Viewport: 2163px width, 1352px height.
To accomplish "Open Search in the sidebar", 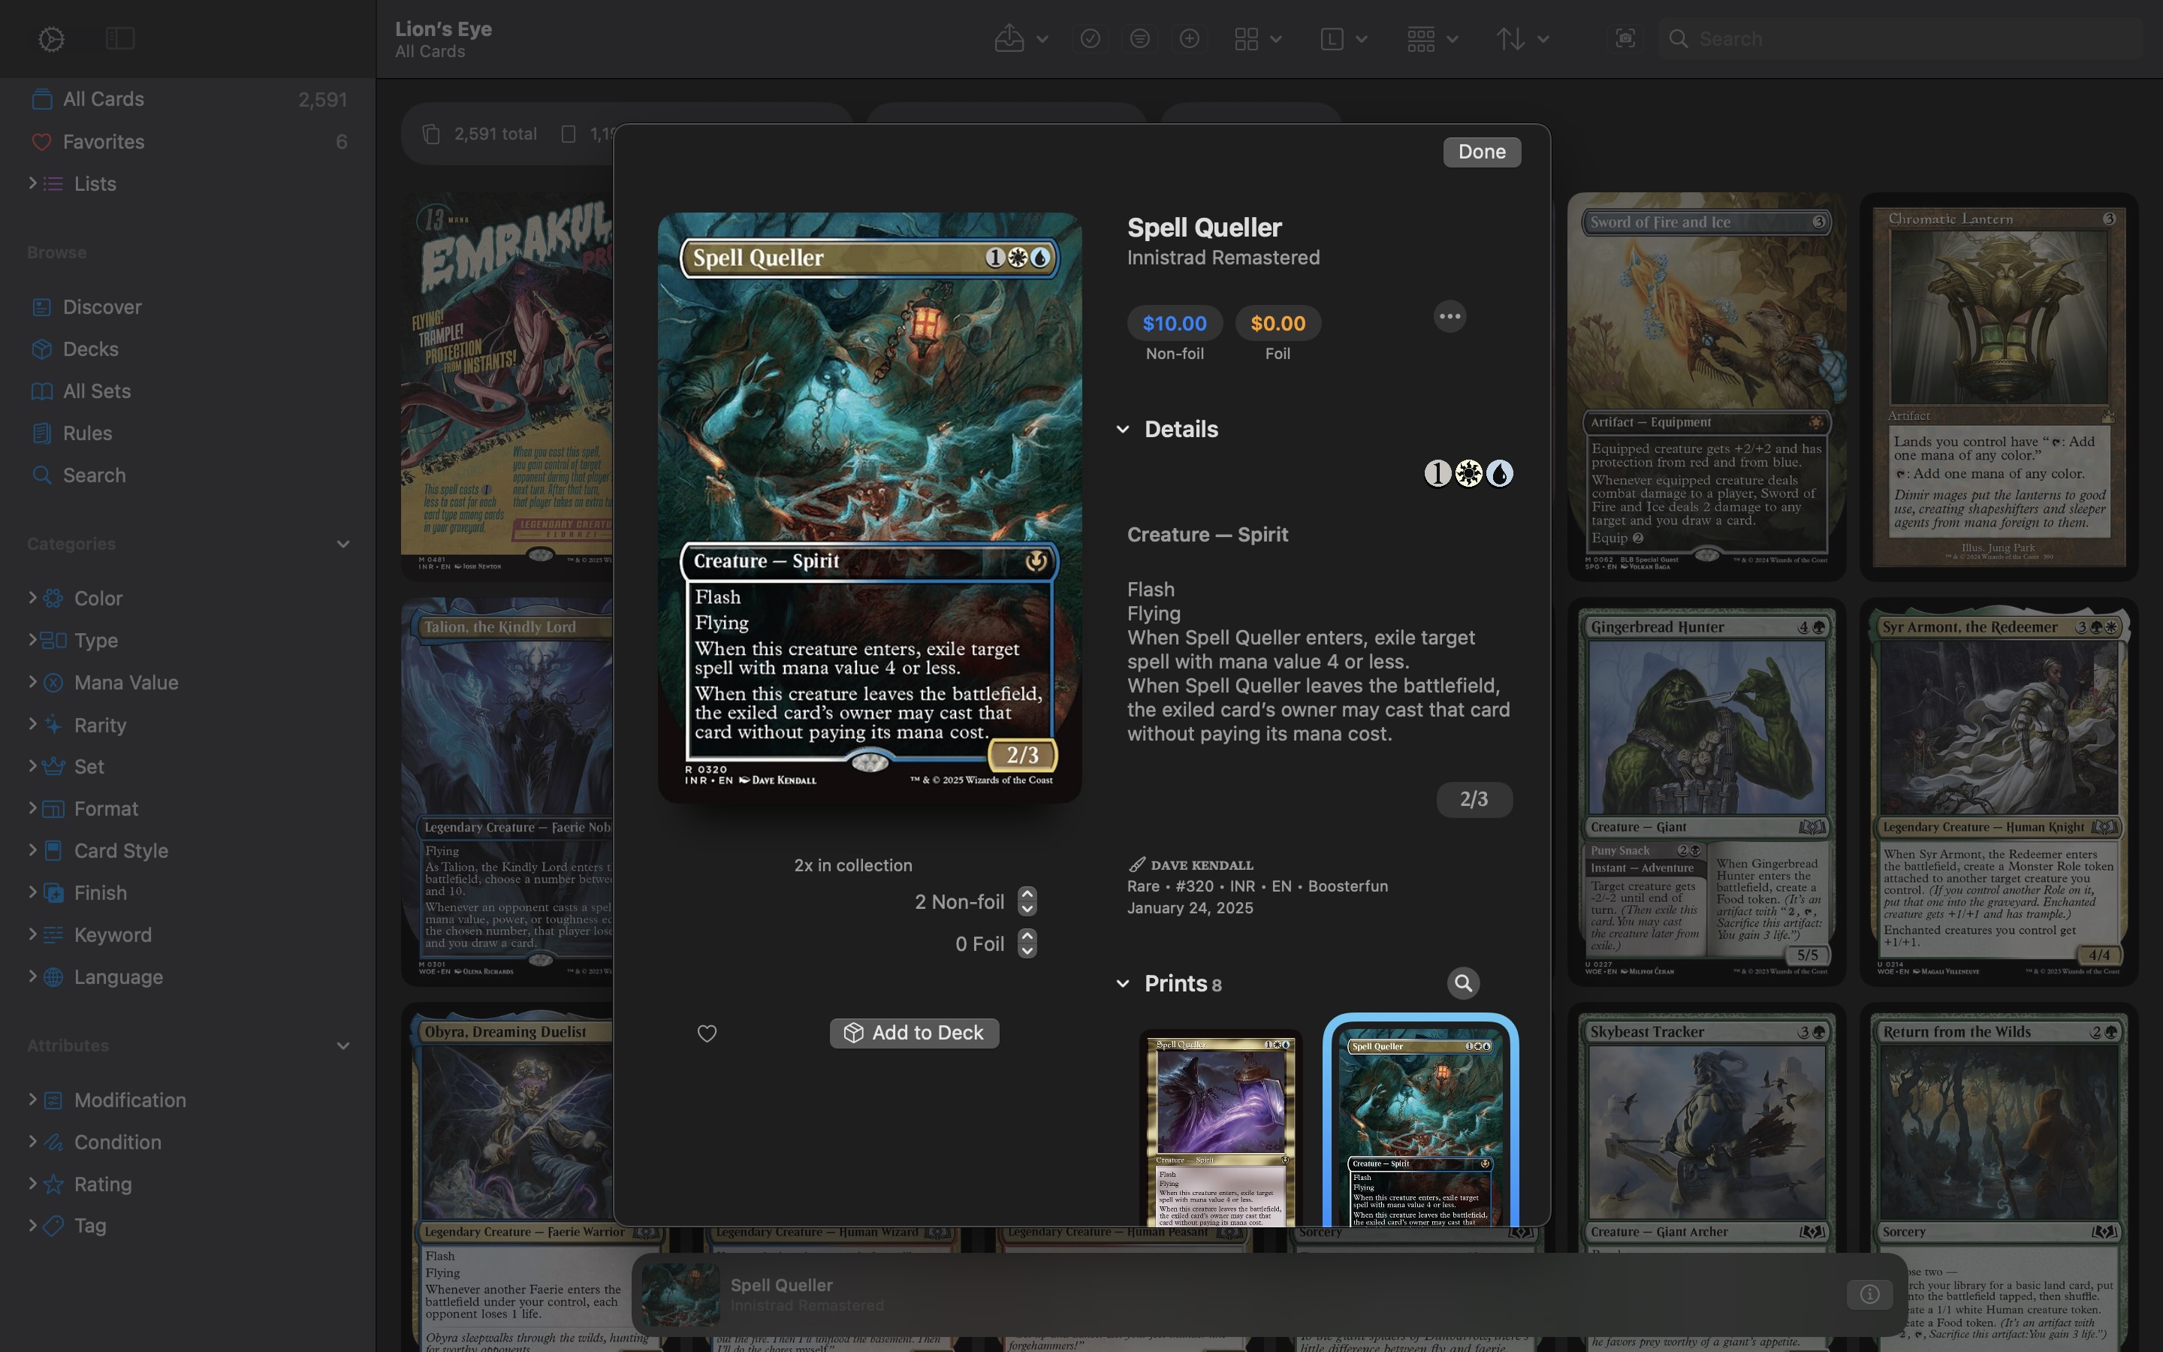I will pos(188,475).
